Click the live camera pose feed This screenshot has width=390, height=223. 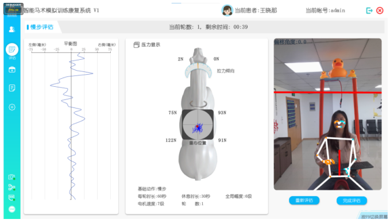(x=327, y=114)
